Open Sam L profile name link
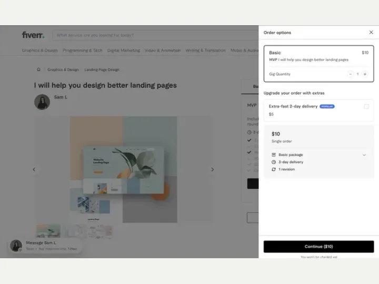The width and height of the screenshot is (379, 284). [x=61, y=97]
